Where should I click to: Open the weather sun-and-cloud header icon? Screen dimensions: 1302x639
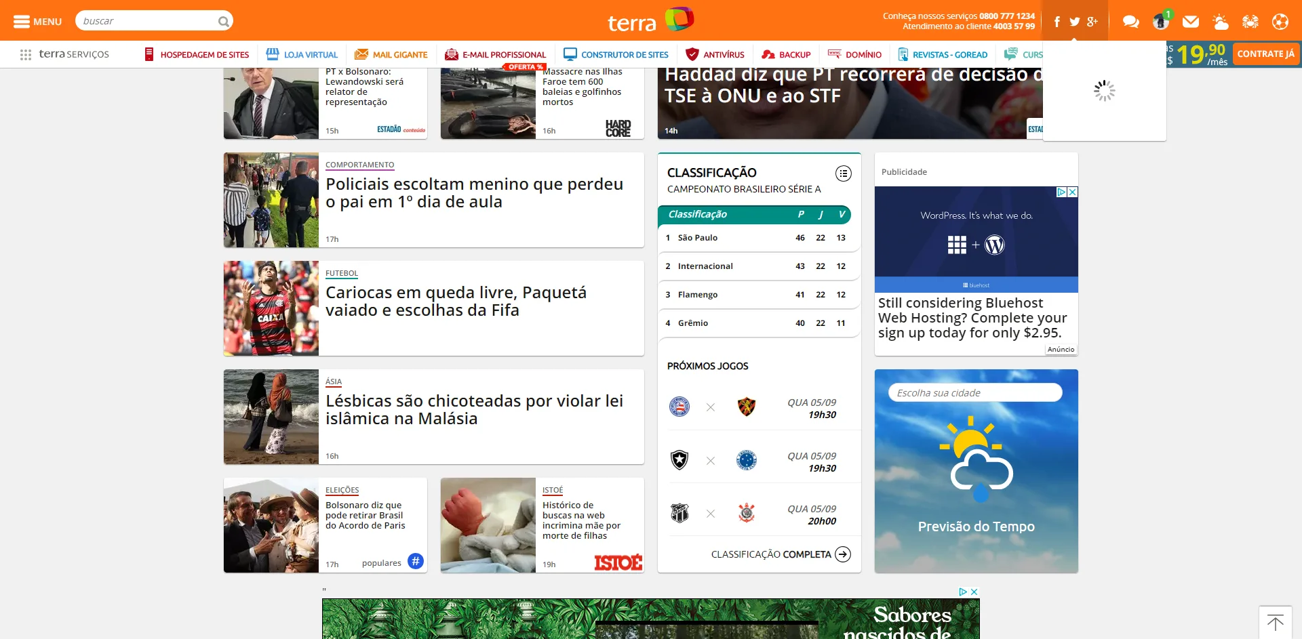[1221, 22]
